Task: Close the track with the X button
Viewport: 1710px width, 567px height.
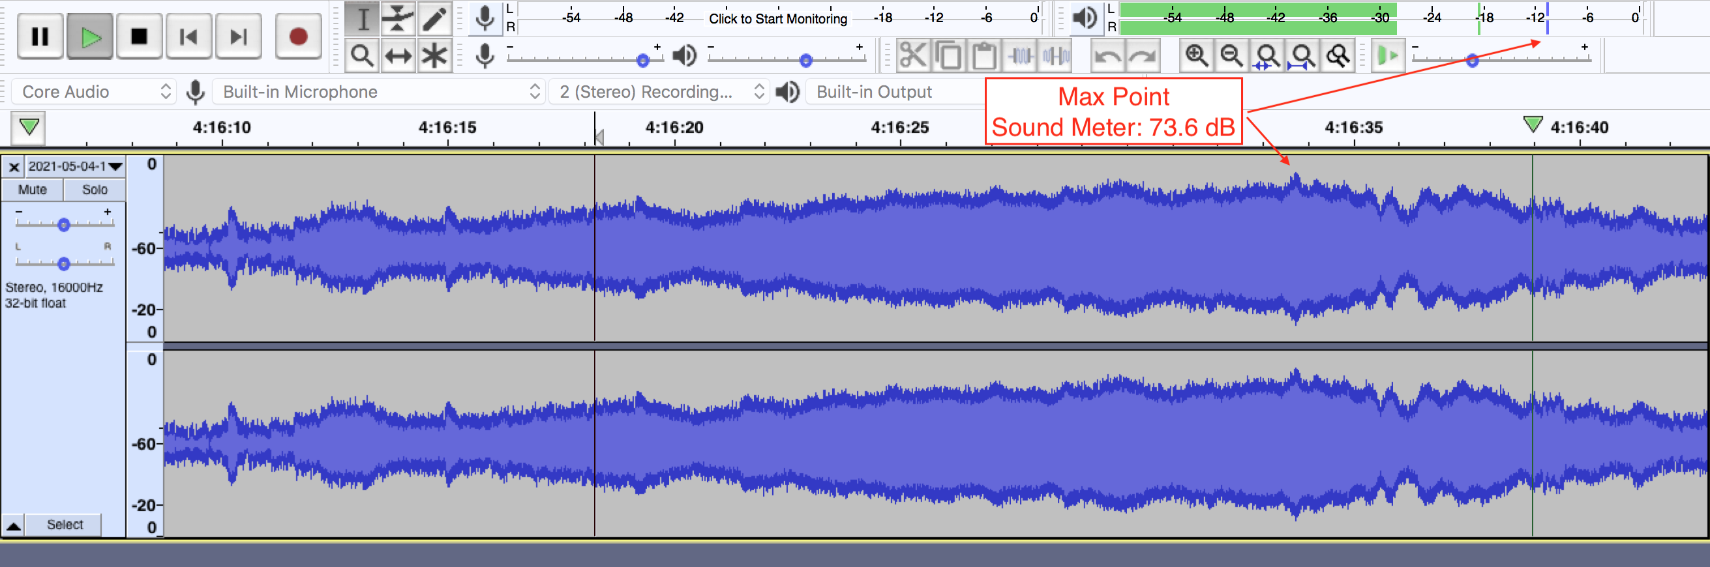Action: tap(14, 166)
